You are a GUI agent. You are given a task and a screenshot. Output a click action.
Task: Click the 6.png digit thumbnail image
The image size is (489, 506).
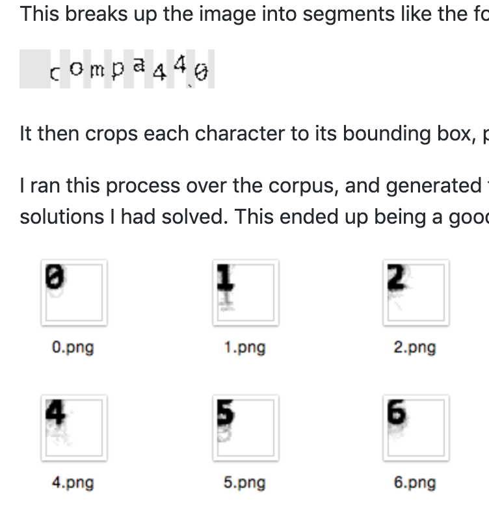click(x=416, y=428)
